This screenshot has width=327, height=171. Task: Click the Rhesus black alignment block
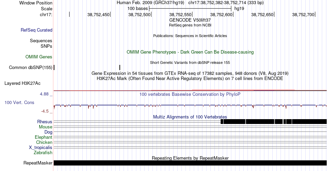274,122
